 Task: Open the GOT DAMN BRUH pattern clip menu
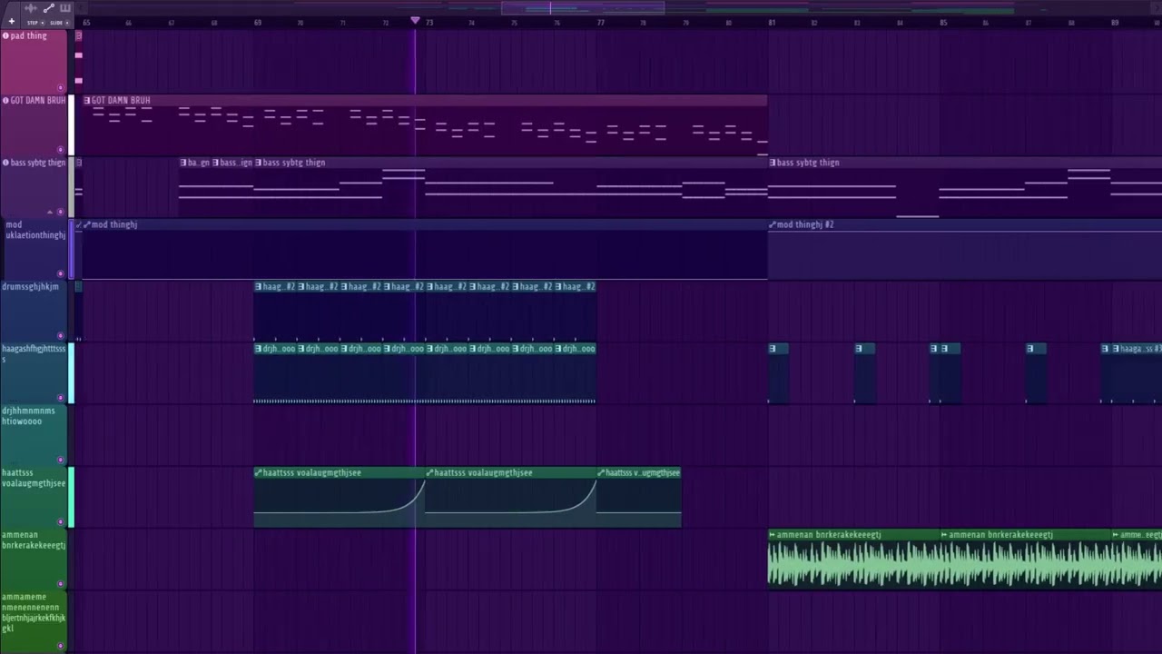tap(87, 101)
